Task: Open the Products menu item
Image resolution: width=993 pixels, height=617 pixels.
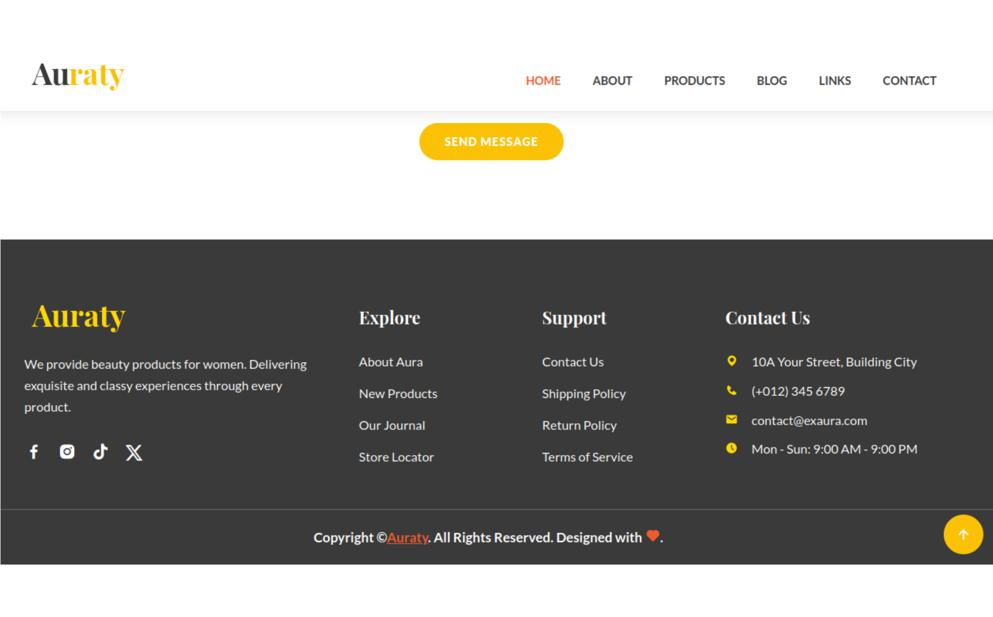Action: [694, 81]
